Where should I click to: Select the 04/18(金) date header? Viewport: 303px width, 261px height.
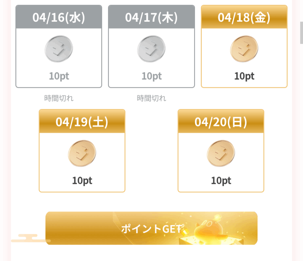pos(244,17)
